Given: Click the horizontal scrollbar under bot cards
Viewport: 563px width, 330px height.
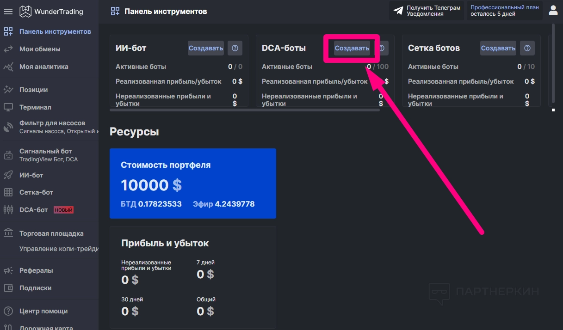Looking at the screenshot, I should [244, 110].
